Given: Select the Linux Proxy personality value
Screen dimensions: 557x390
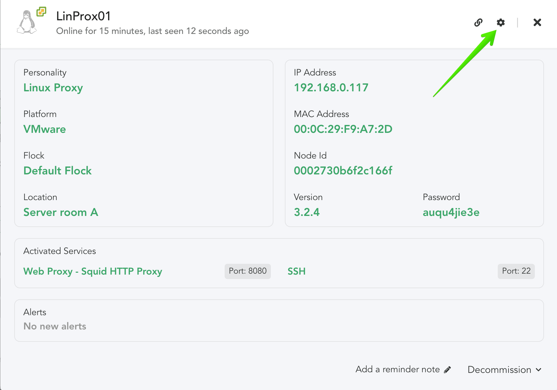Looking at the screenshot, I should click(x=53, y=88).
